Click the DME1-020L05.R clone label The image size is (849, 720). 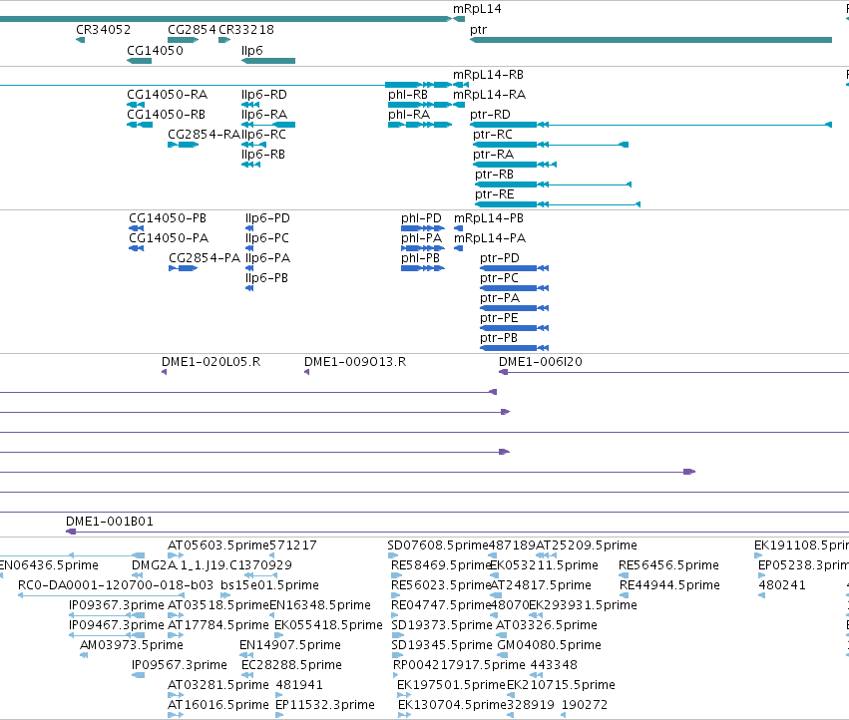212,362
